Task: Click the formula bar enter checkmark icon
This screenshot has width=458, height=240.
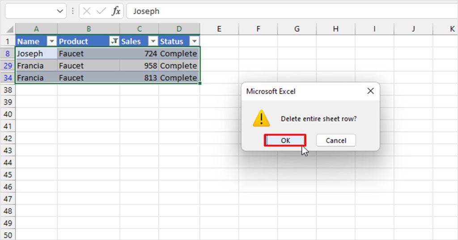Action: pyautogui.click(x=101, y=11)
